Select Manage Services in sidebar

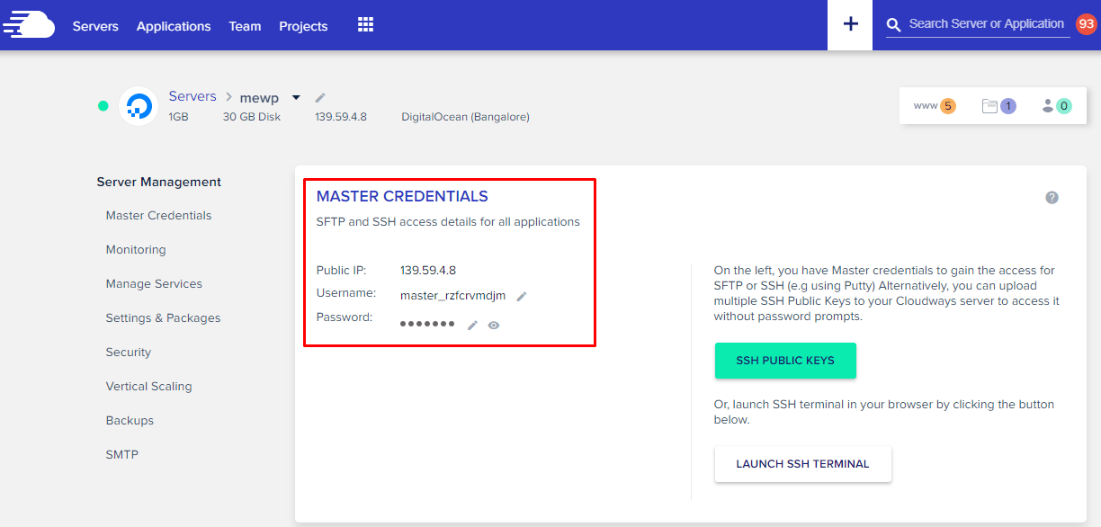tap(154, 283)
